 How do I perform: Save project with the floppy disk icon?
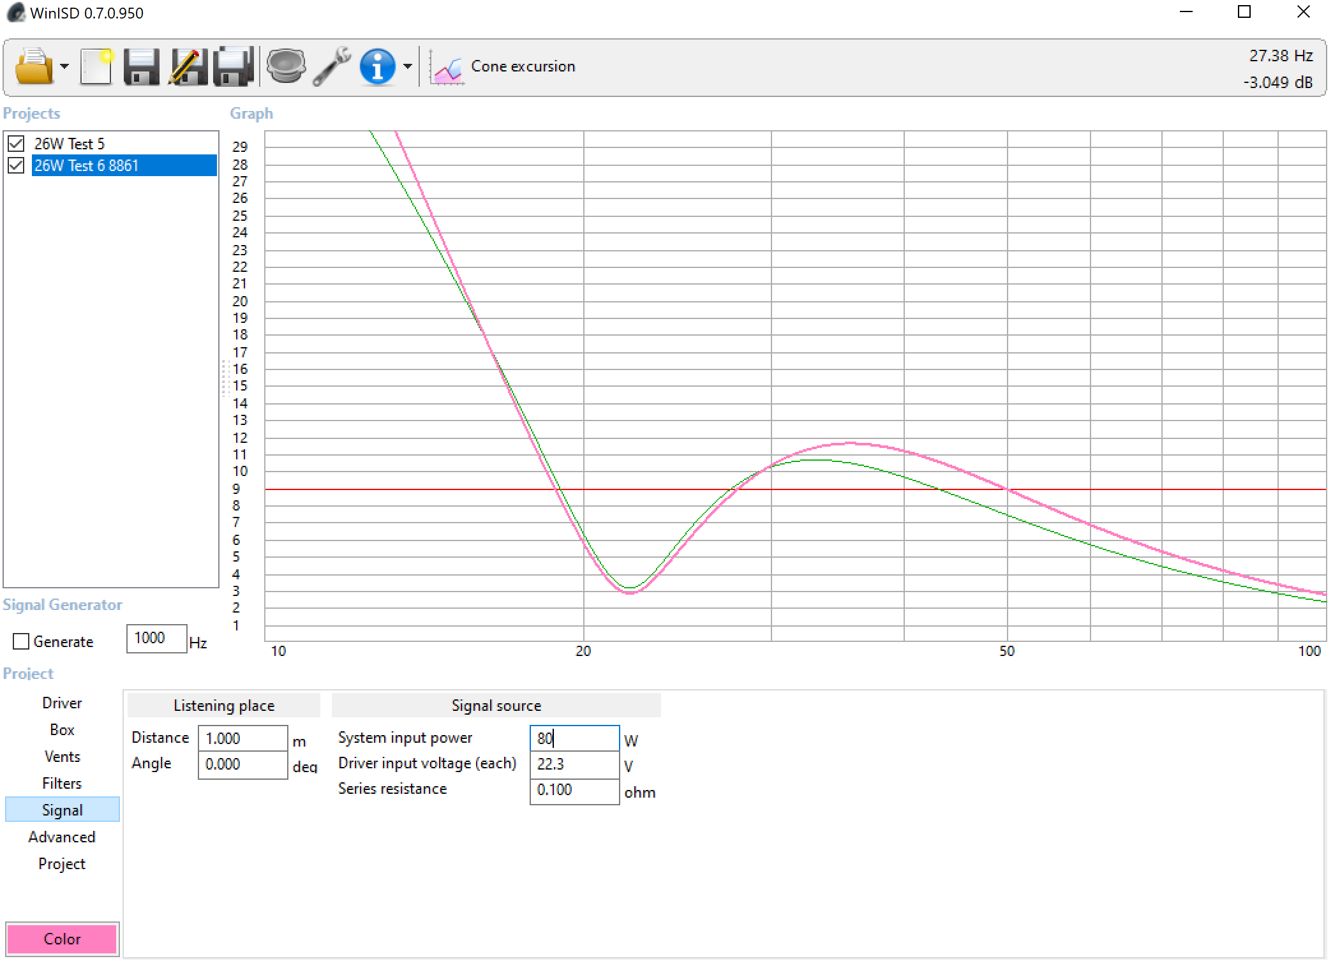pyautogui.click(x=141, y=66)
